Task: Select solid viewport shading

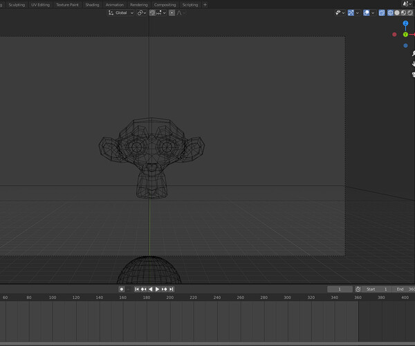Action: [x=397, y=12]
